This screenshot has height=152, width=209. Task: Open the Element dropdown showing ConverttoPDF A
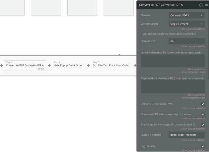[187, 16]
